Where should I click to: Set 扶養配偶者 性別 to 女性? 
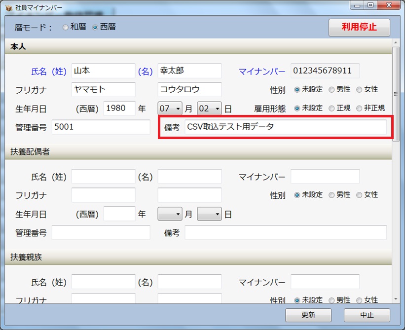(359, 195)
